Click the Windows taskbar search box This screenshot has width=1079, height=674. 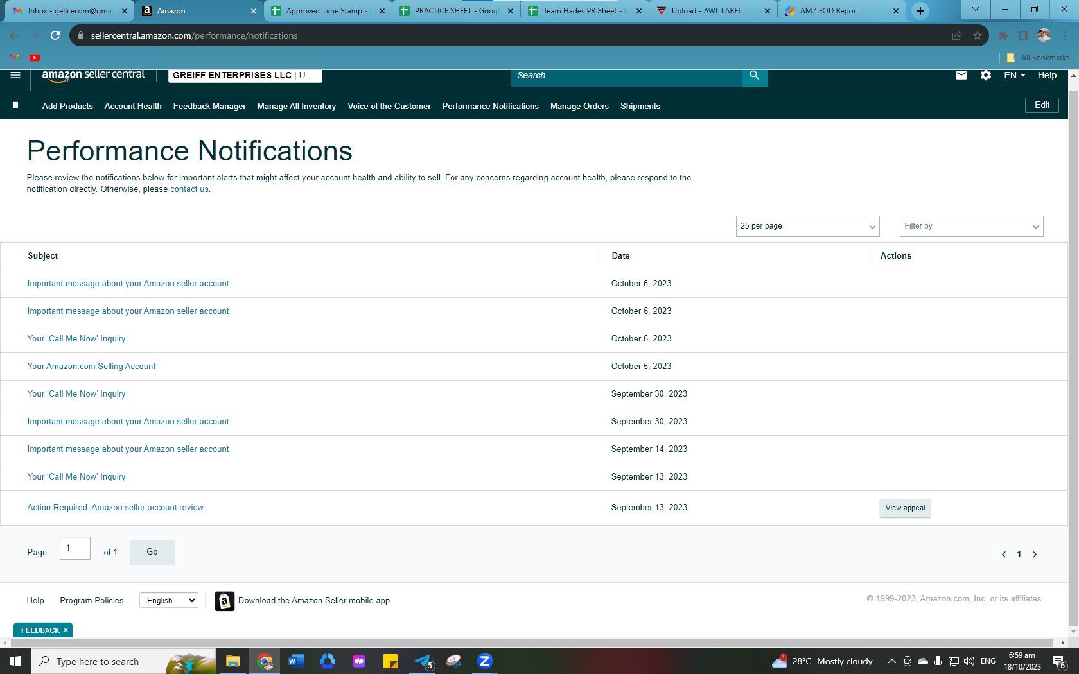(x=123, y=661)
